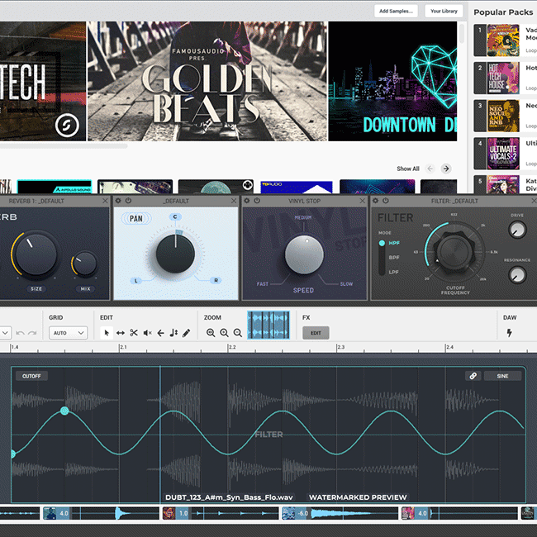This screenshot has height=537, width=537.
Task: Select LPF filter mode
Action: pyautogui.click(x=393, y=272)
